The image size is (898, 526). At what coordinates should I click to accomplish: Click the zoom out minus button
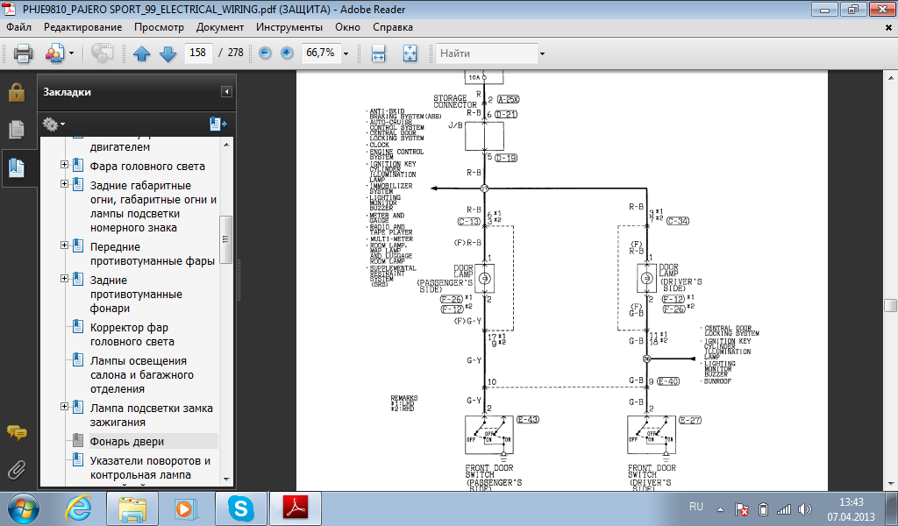click(265, 53)
